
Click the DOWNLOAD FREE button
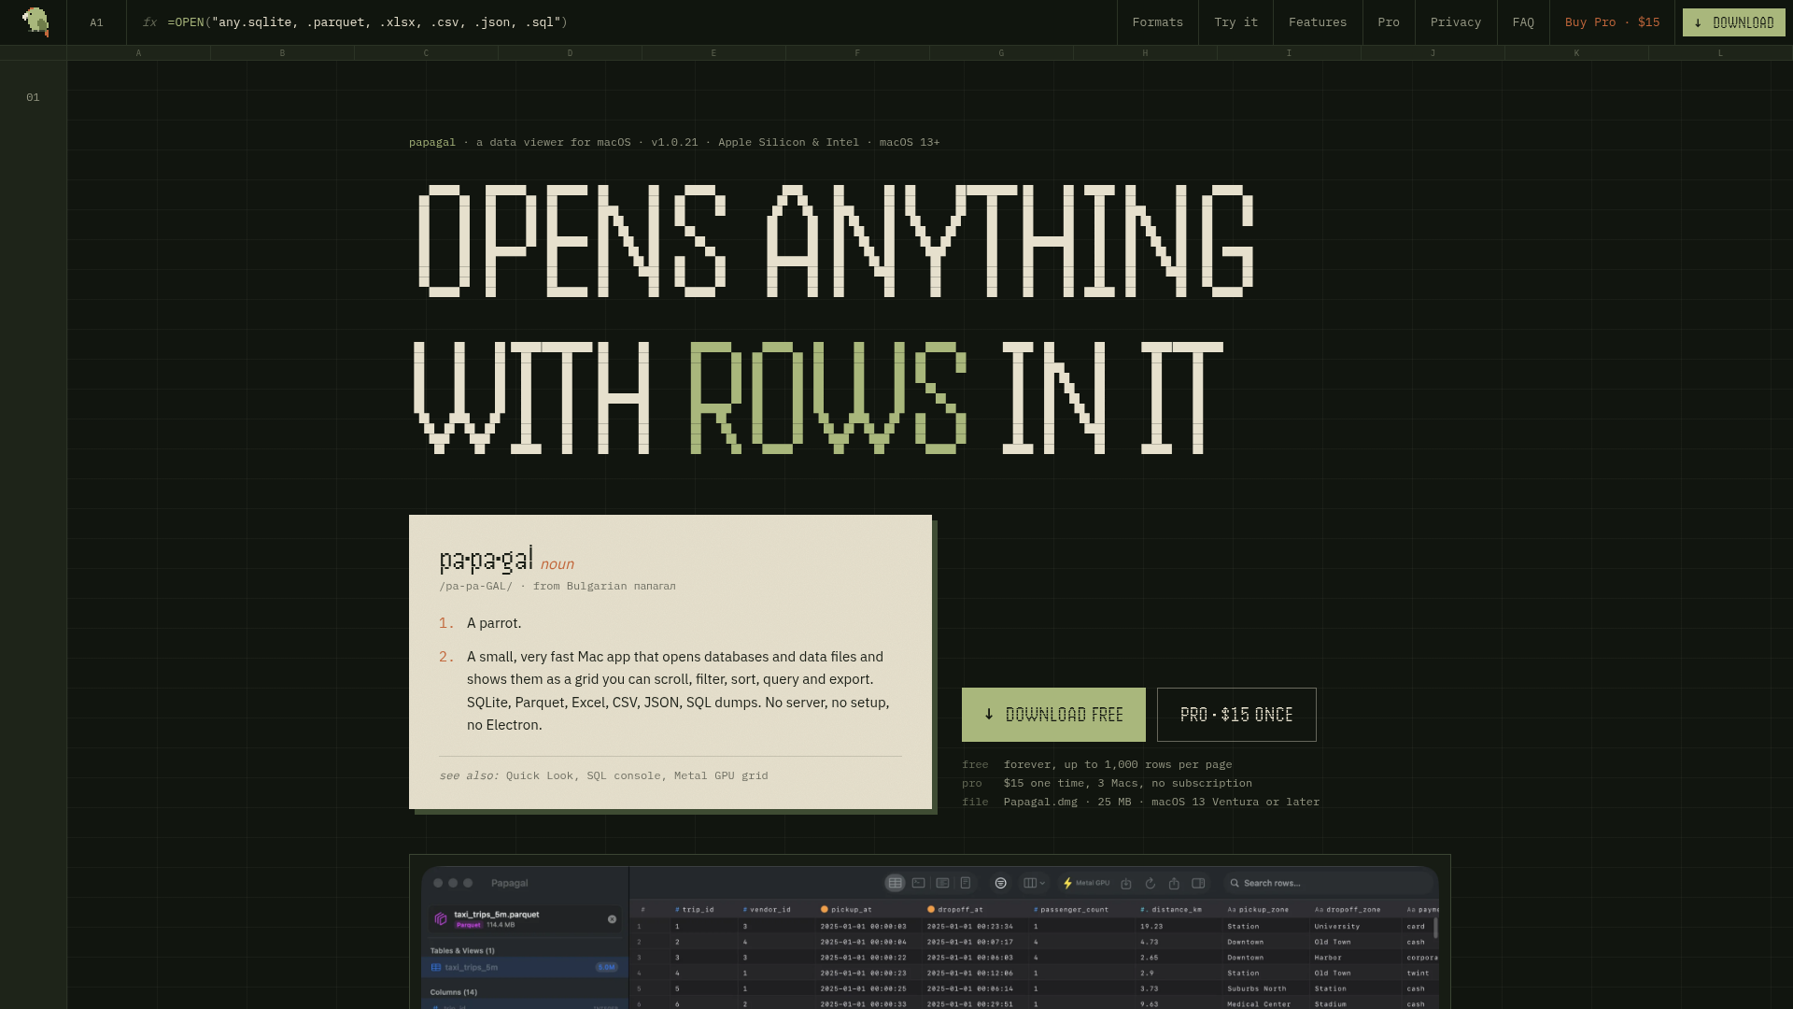click(1053, 715)
